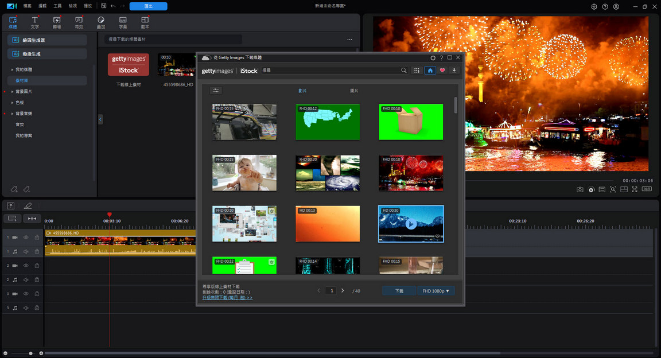The image size is (661, 358).
Task: Click the home icon in Getty Images dialog
Action: pos(430,71)
